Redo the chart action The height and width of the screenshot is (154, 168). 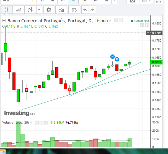click(x=92, y=10)
